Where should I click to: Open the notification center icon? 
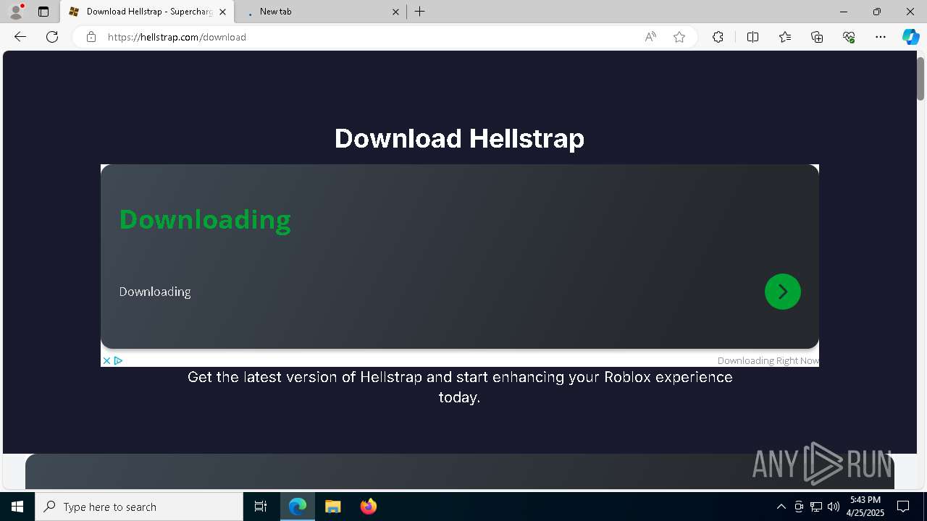point(903,507)
